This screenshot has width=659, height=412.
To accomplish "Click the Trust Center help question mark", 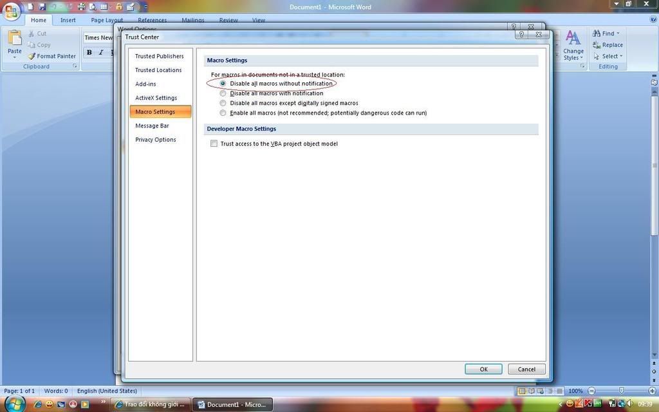I will click(523, 35).
